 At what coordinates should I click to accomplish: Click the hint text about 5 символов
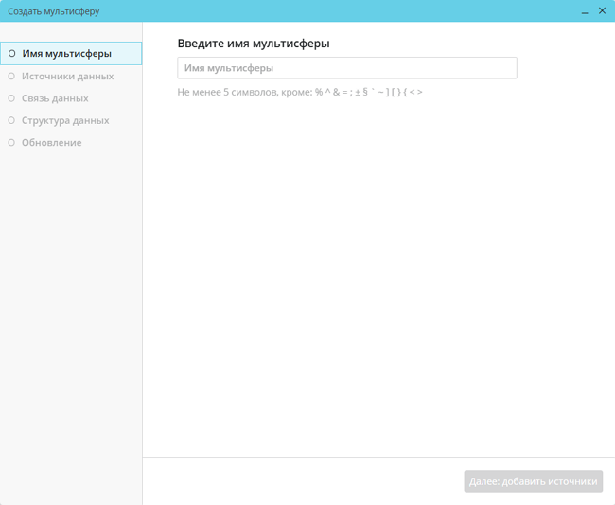[299, 92]
